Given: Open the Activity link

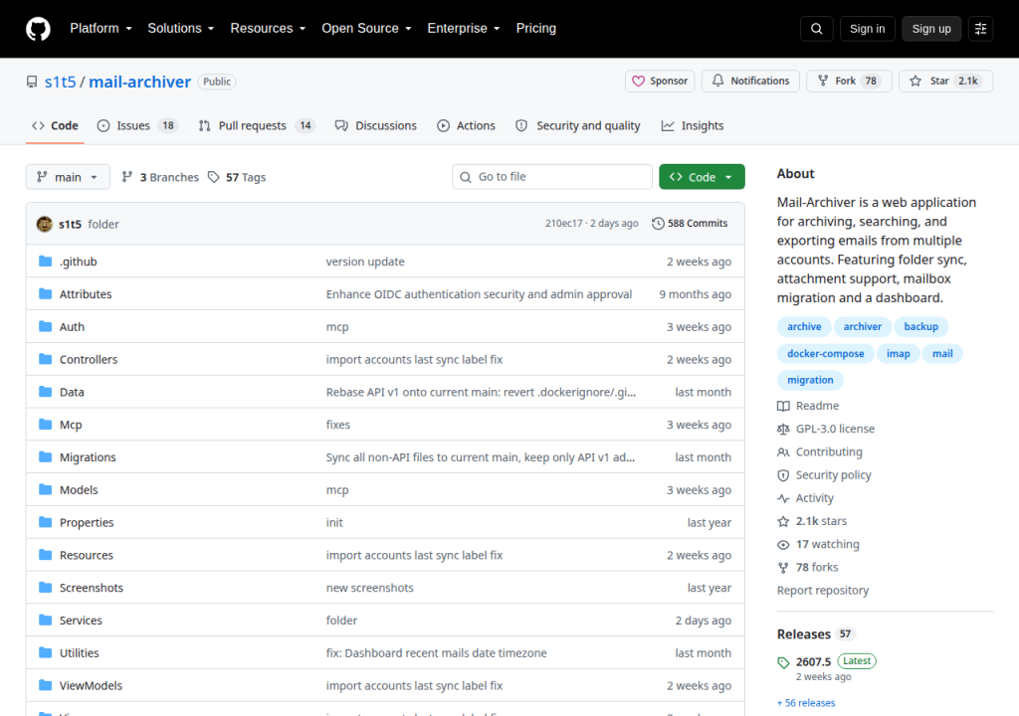Looking at the screenshot, I should coord(805,498).
